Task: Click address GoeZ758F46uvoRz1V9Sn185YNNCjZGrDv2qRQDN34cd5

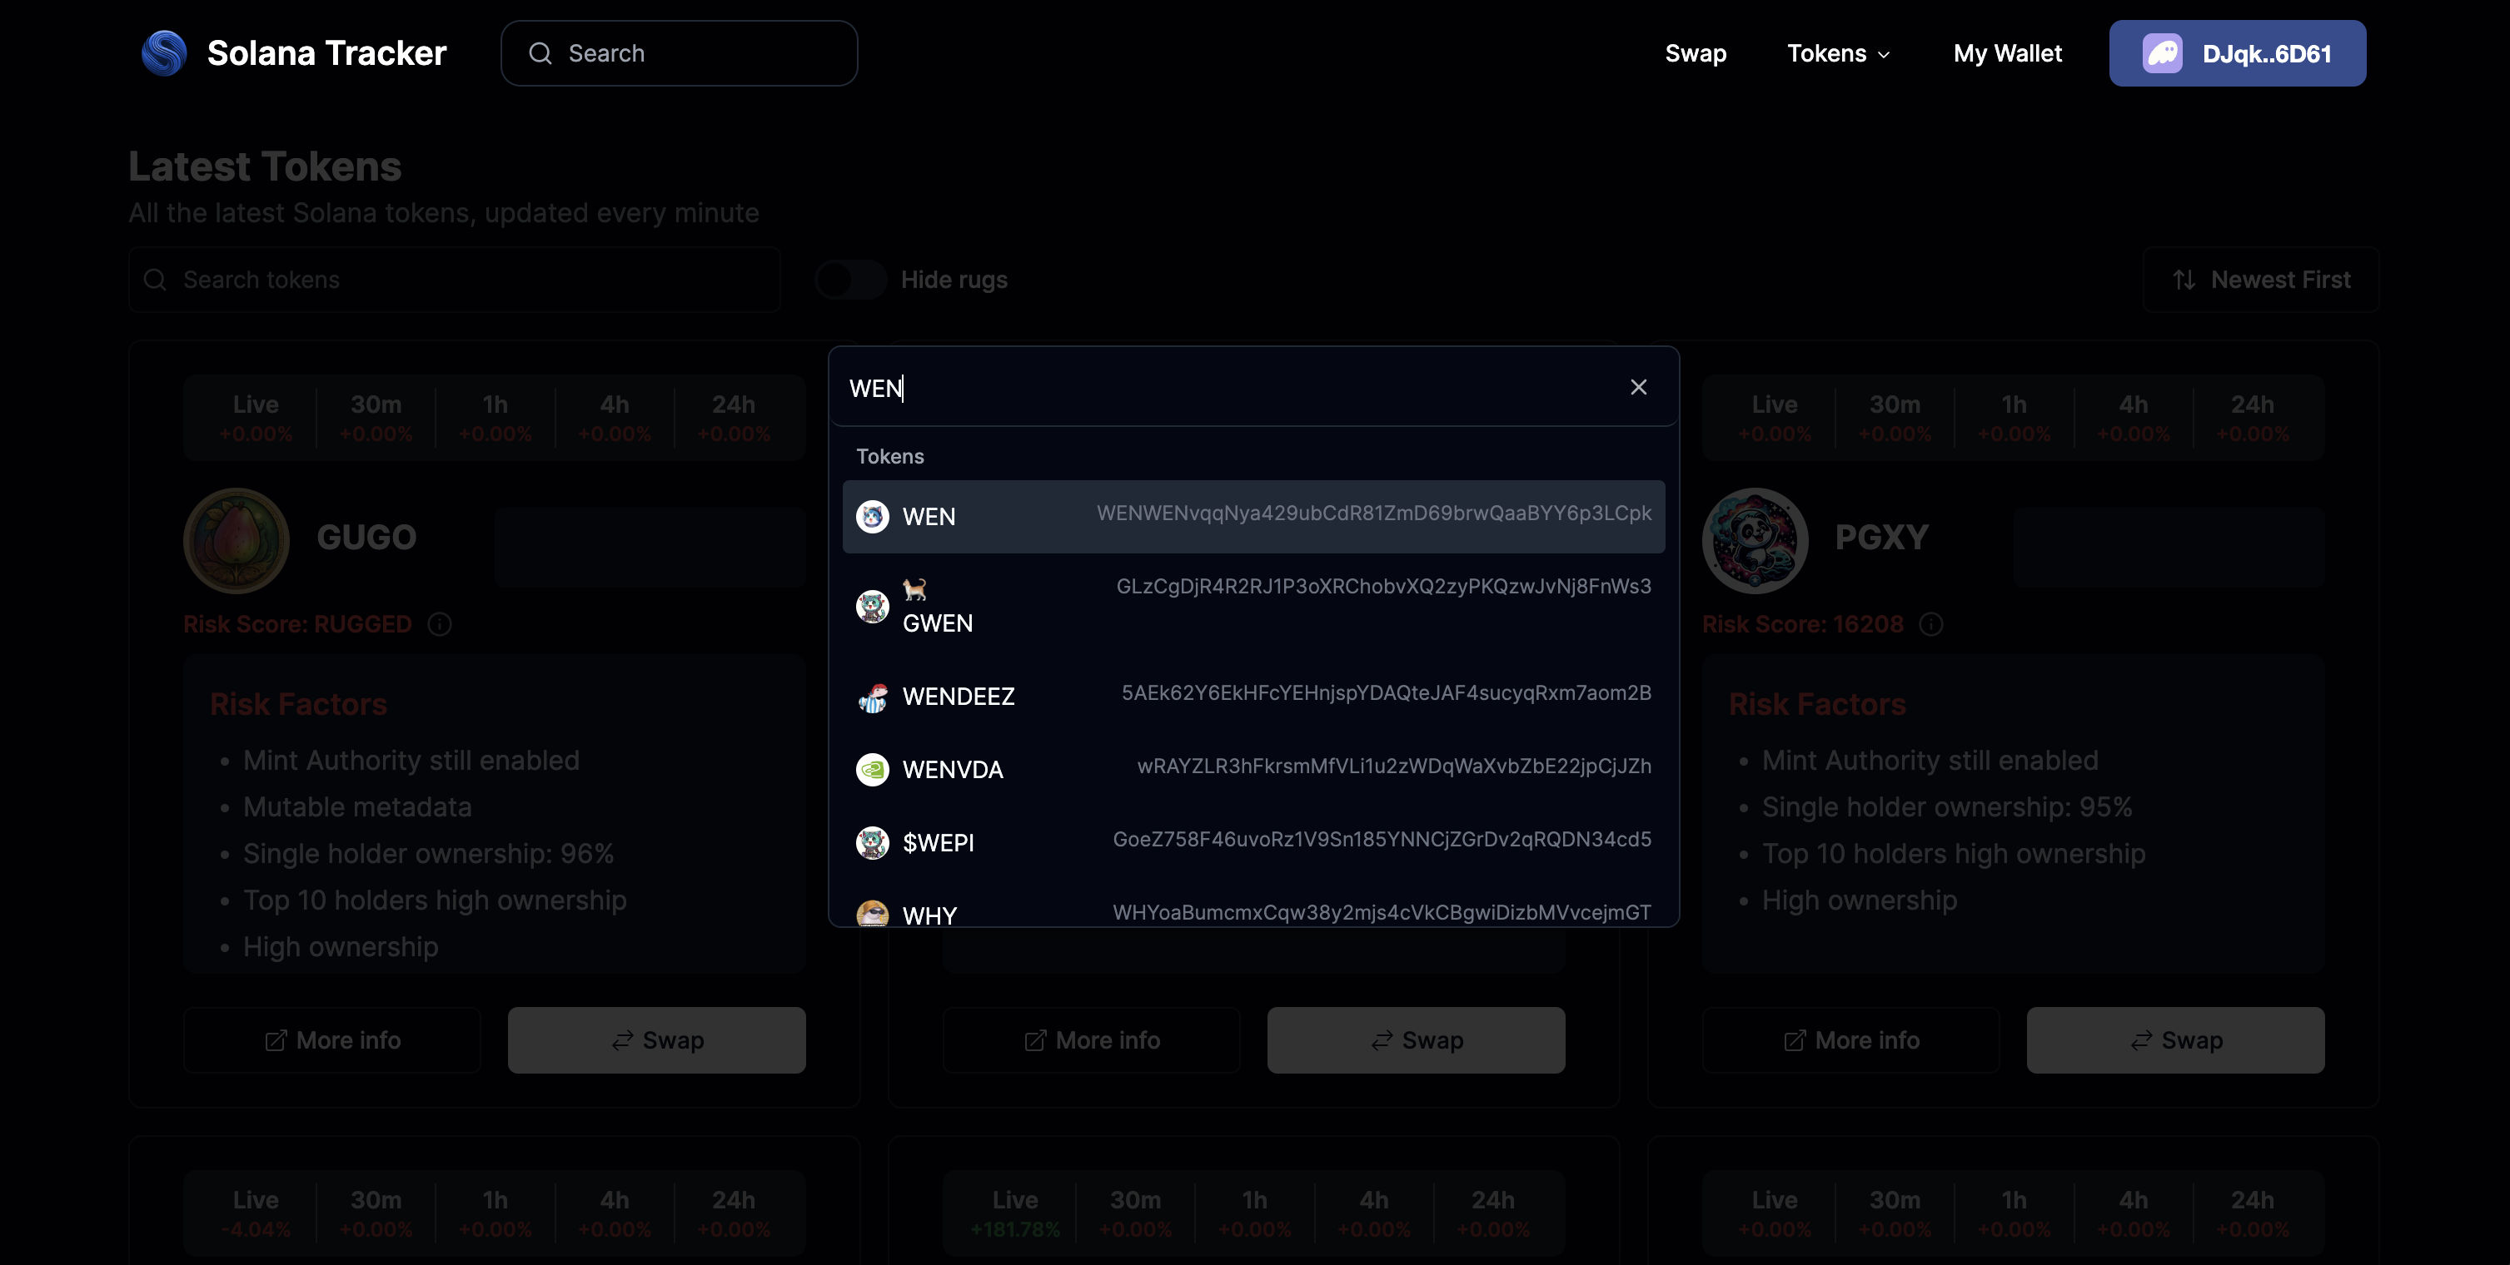Action: 1382,838
